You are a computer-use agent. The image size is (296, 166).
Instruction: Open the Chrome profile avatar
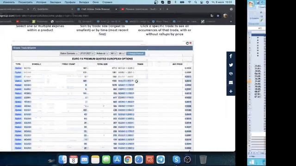tap(225, 16)
